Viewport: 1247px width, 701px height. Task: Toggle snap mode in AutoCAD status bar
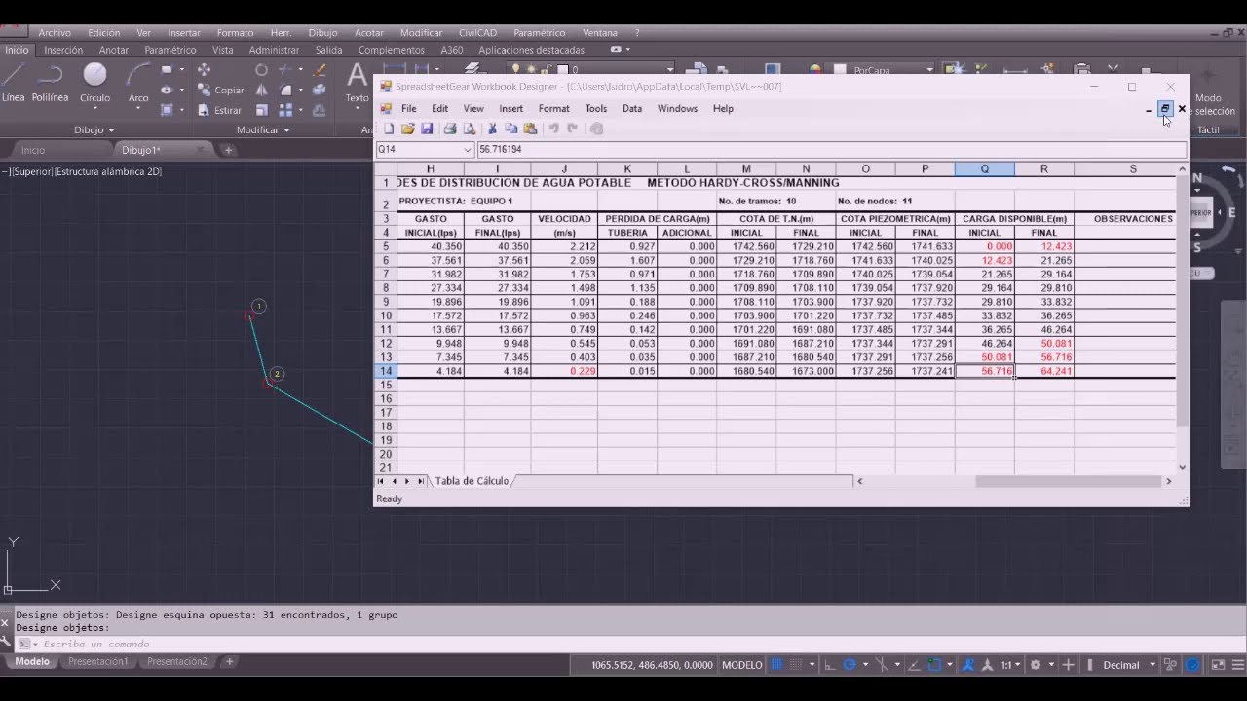pos(795,665)
